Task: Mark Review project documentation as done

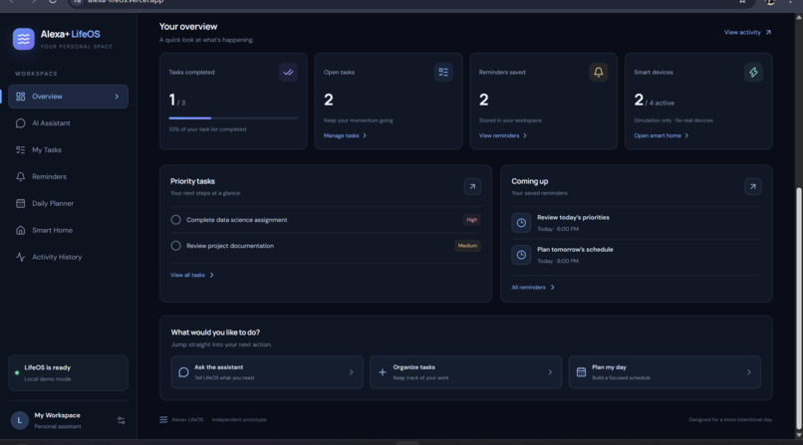Action: click(x=175, y=246)
